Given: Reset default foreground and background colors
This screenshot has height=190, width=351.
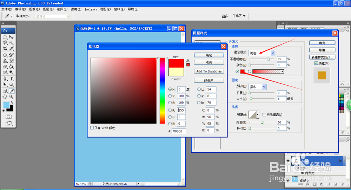Looking at the screenshot, I should tap(4, 111).
